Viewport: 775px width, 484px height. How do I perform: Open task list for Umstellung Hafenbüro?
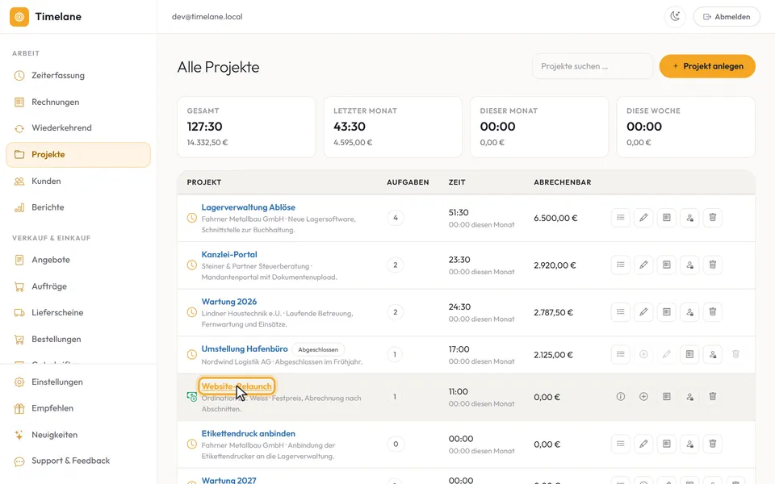coord(620,355)
